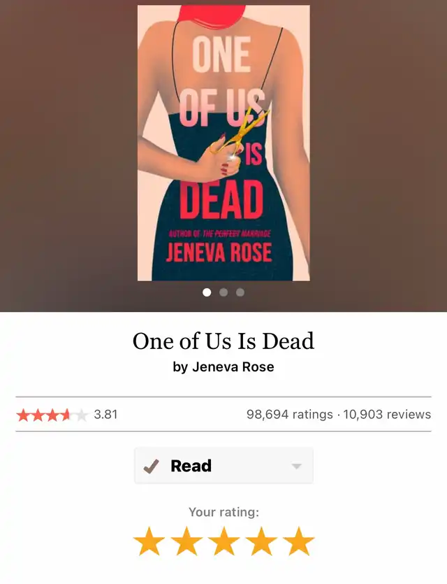Image resolution: width=447 pixels, height=584 pixels.
Task: Open the book cover image
Action: (223, 143)
